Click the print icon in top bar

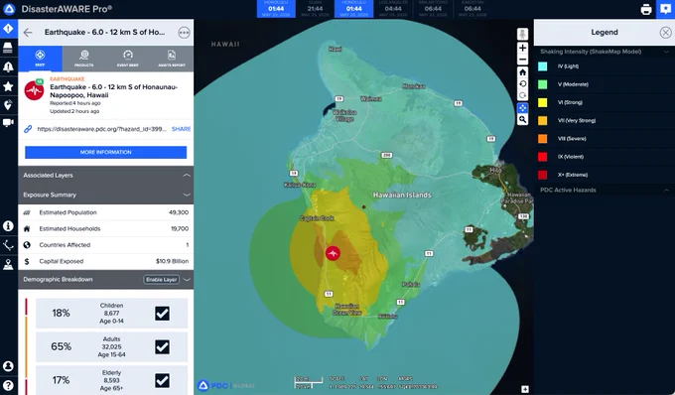[x=646, y=10]
